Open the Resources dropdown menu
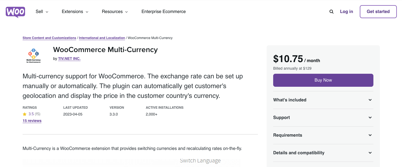 click(115, 12)
